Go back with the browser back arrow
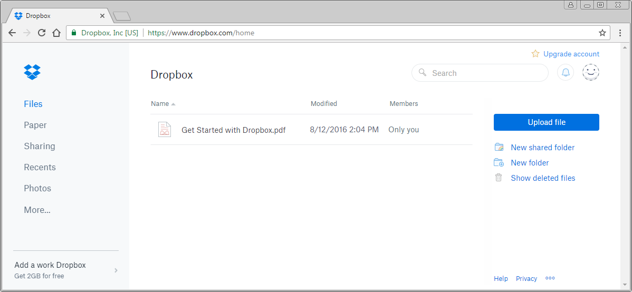The image size is (632, 292). pos(12,33)
